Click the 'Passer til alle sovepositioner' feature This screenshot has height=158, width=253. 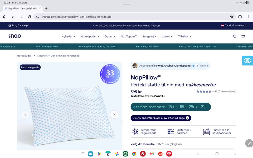point(217,132)
